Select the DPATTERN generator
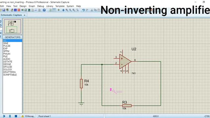The height and width of the screenshot is (118, 210). pos(12,72)
